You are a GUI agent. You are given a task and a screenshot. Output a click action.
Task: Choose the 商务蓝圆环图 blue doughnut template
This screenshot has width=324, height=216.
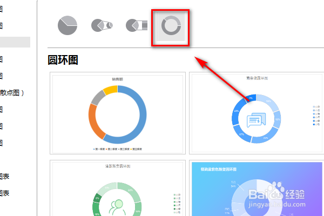point(256,113)
